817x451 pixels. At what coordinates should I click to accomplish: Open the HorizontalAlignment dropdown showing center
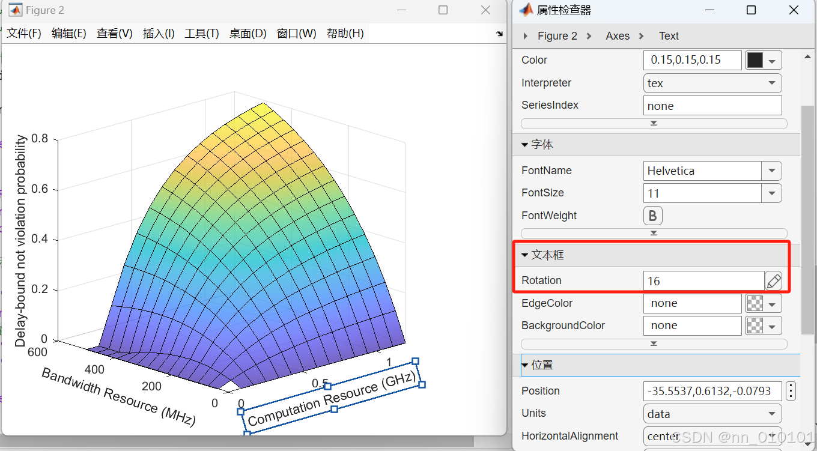712,436
